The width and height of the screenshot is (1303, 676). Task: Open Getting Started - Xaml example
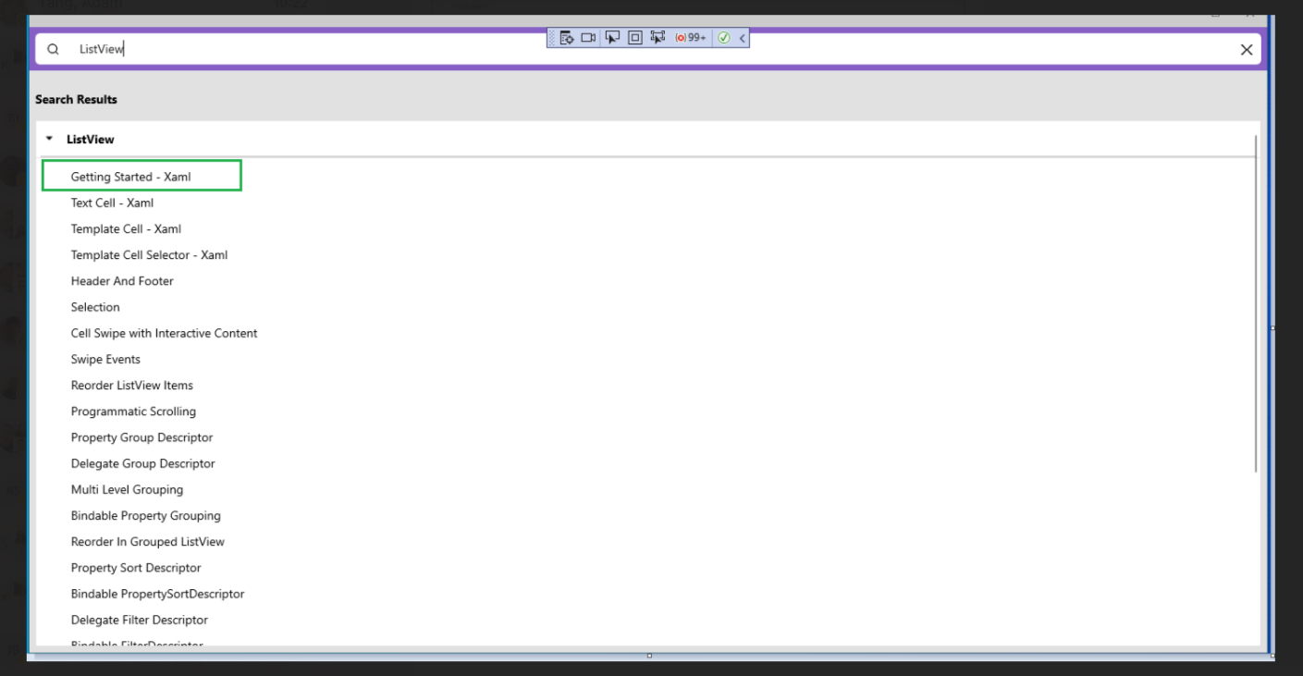(x=130, y=177)
